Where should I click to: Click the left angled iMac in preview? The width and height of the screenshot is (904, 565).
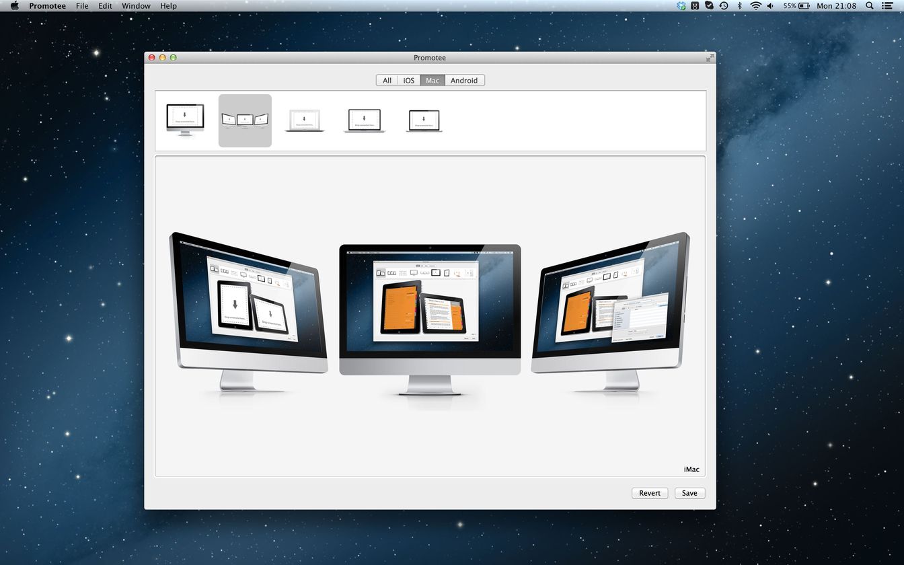click(x=248, y=311)
